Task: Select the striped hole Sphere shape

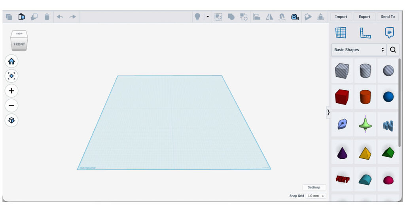Action: click(x=388, y=71)
